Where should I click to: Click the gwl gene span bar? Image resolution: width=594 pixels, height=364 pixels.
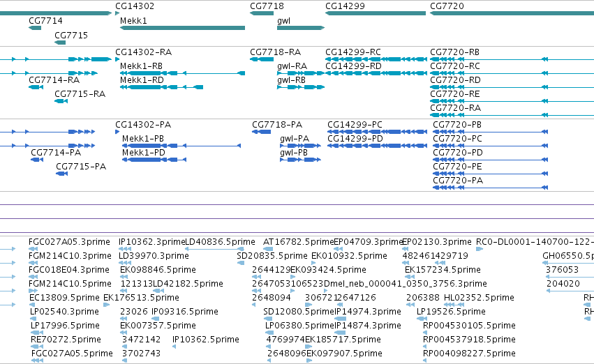301,28
